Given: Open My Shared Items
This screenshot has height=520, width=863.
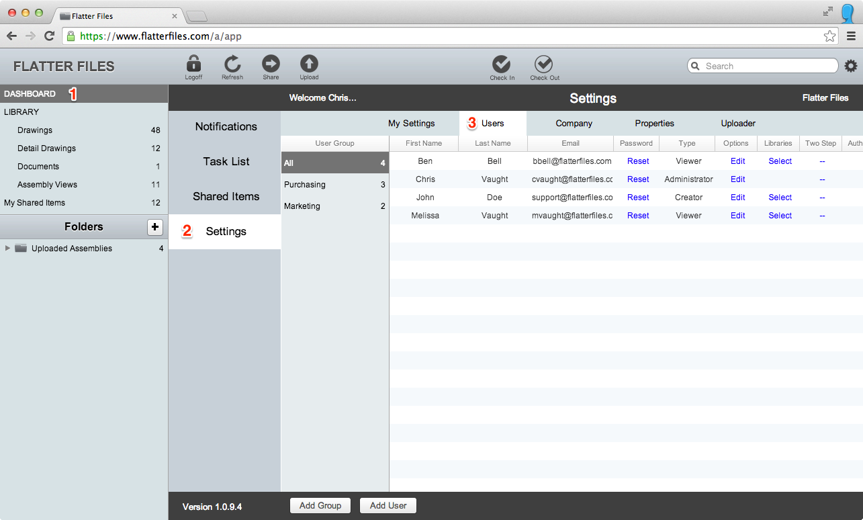Looking at the screenshot, I should [x=84, y=203].
